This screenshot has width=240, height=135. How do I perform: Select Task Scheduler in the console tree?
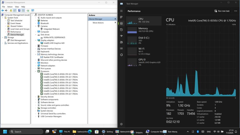[x=16, y=21]
